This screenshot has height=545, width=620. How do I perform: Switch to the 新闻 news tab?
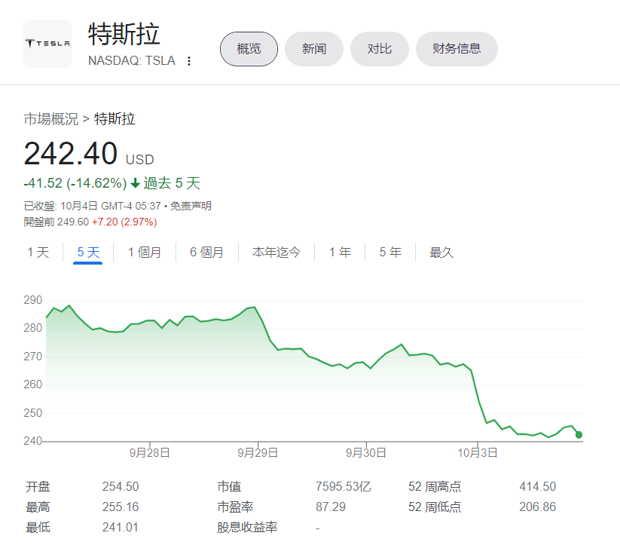coord(314,49)
